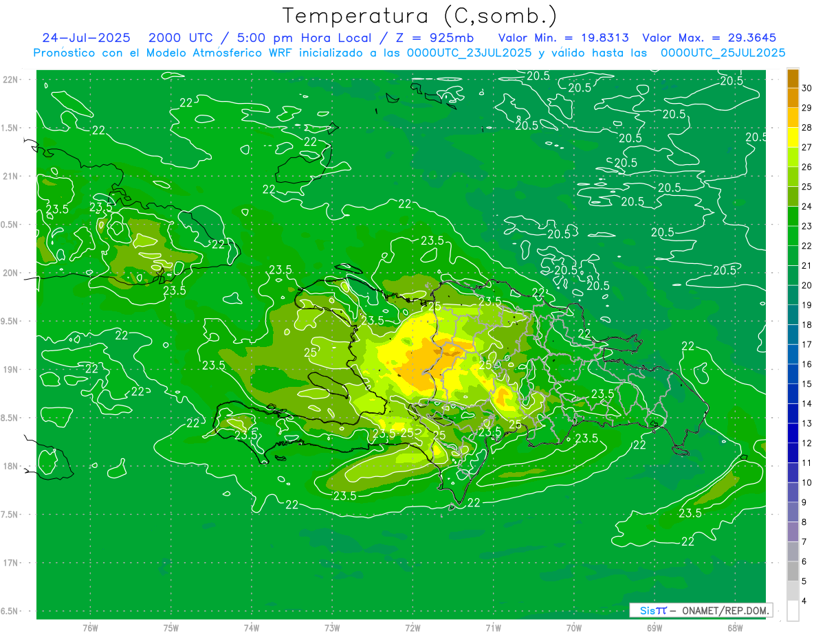The width and height of the screenshot is (825, 637).
Task: Click the "75W" longitude axis label
Action: [x=170, y=627]
